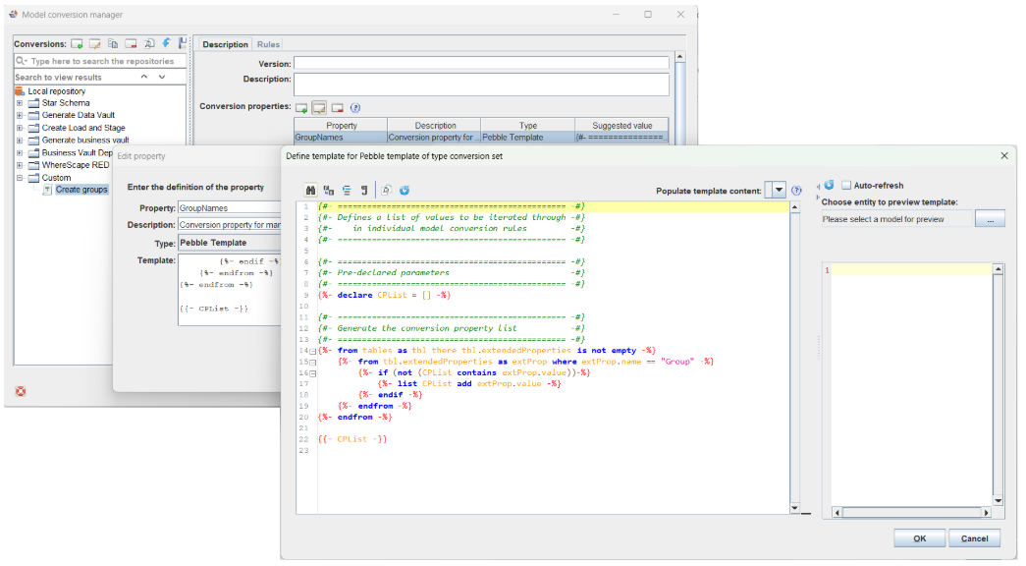Open help icon next to Populate template content

coord(796,190)
